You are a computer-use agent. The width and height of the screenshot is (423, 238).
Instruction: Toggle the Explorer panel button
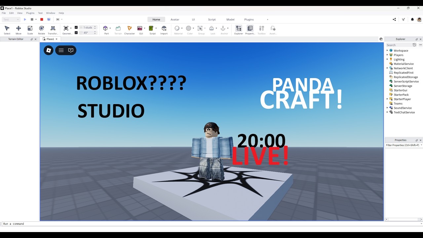click(x=239, y=30)
